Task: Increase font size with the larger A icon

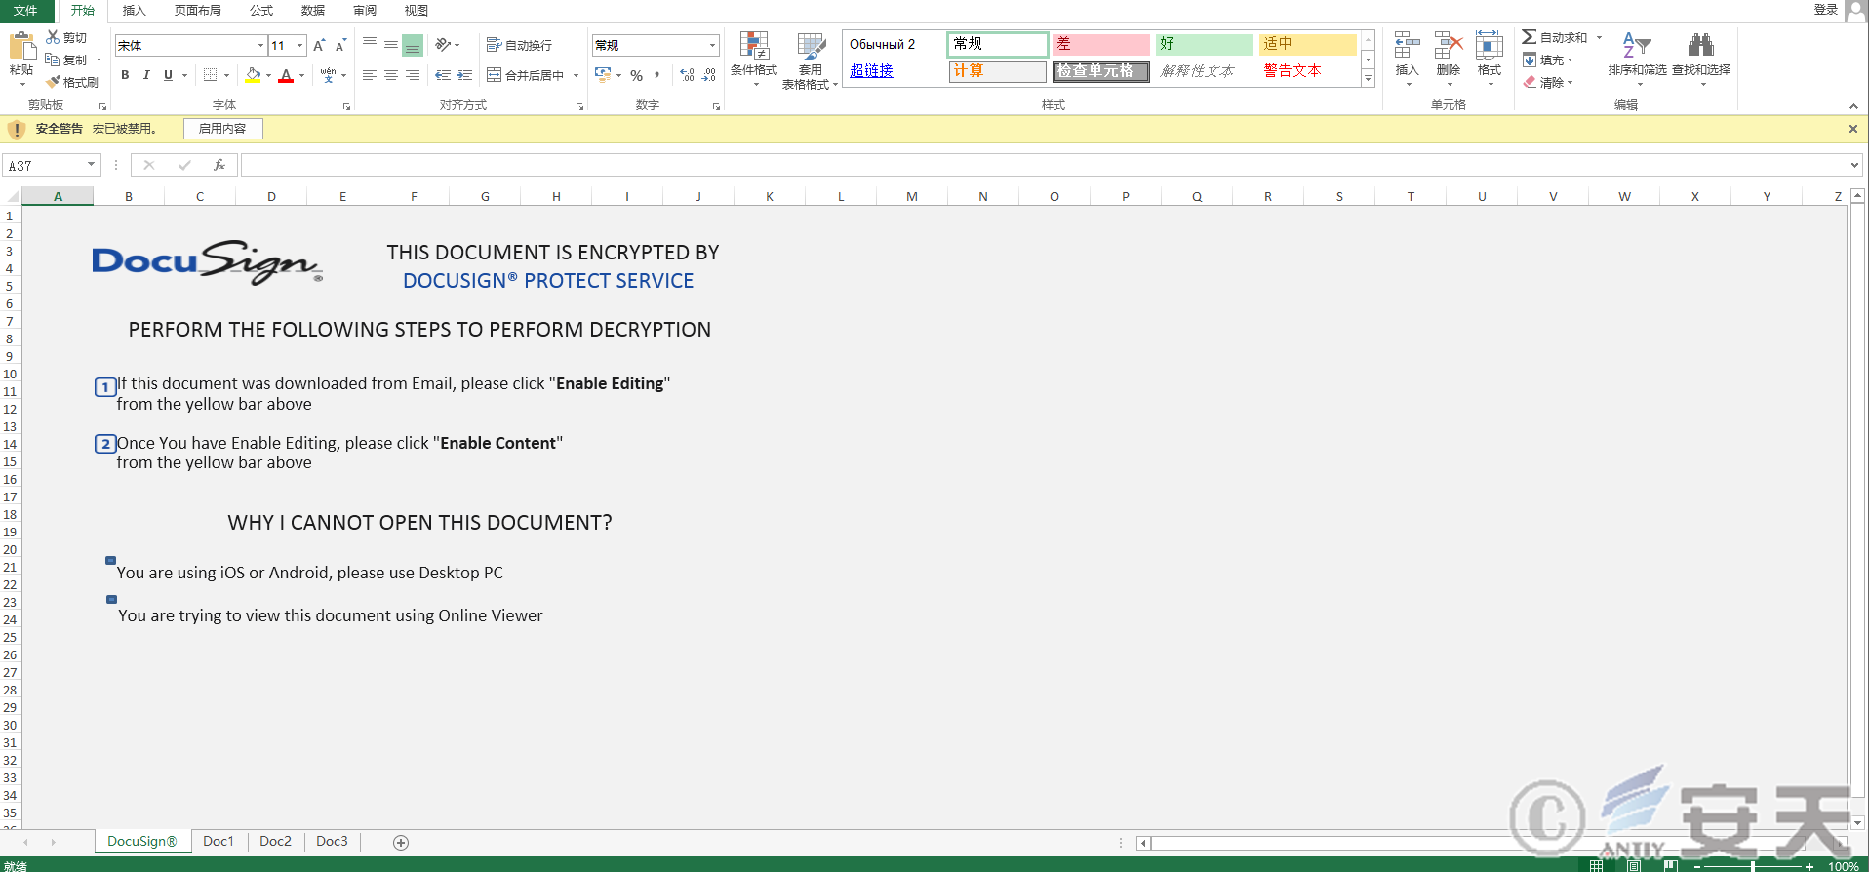Action: click(x=319, y=45)
